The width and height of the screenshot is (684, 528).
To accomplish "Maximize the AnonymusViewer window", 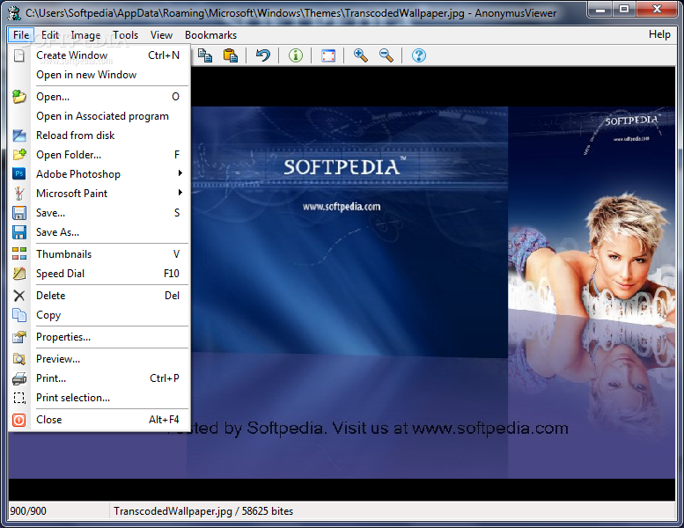I will (624, 9).
